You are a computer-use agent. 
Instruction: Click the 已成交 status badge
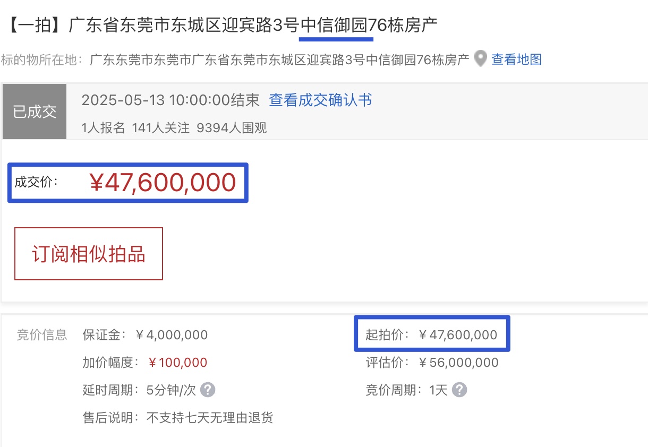pyautogui.click(x=35, y=111)
